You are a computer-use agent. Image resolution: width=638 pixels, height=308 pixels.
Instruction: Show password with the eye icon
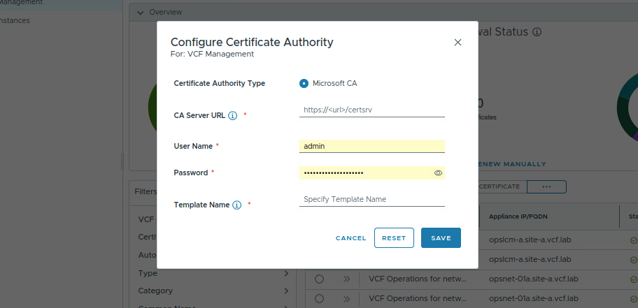click(x=439, y=173)
